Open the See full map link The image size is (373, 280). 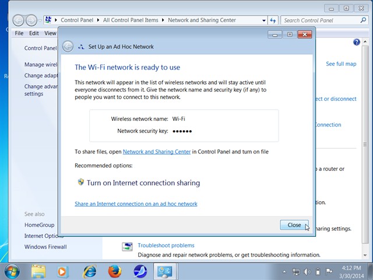point(341,64)
